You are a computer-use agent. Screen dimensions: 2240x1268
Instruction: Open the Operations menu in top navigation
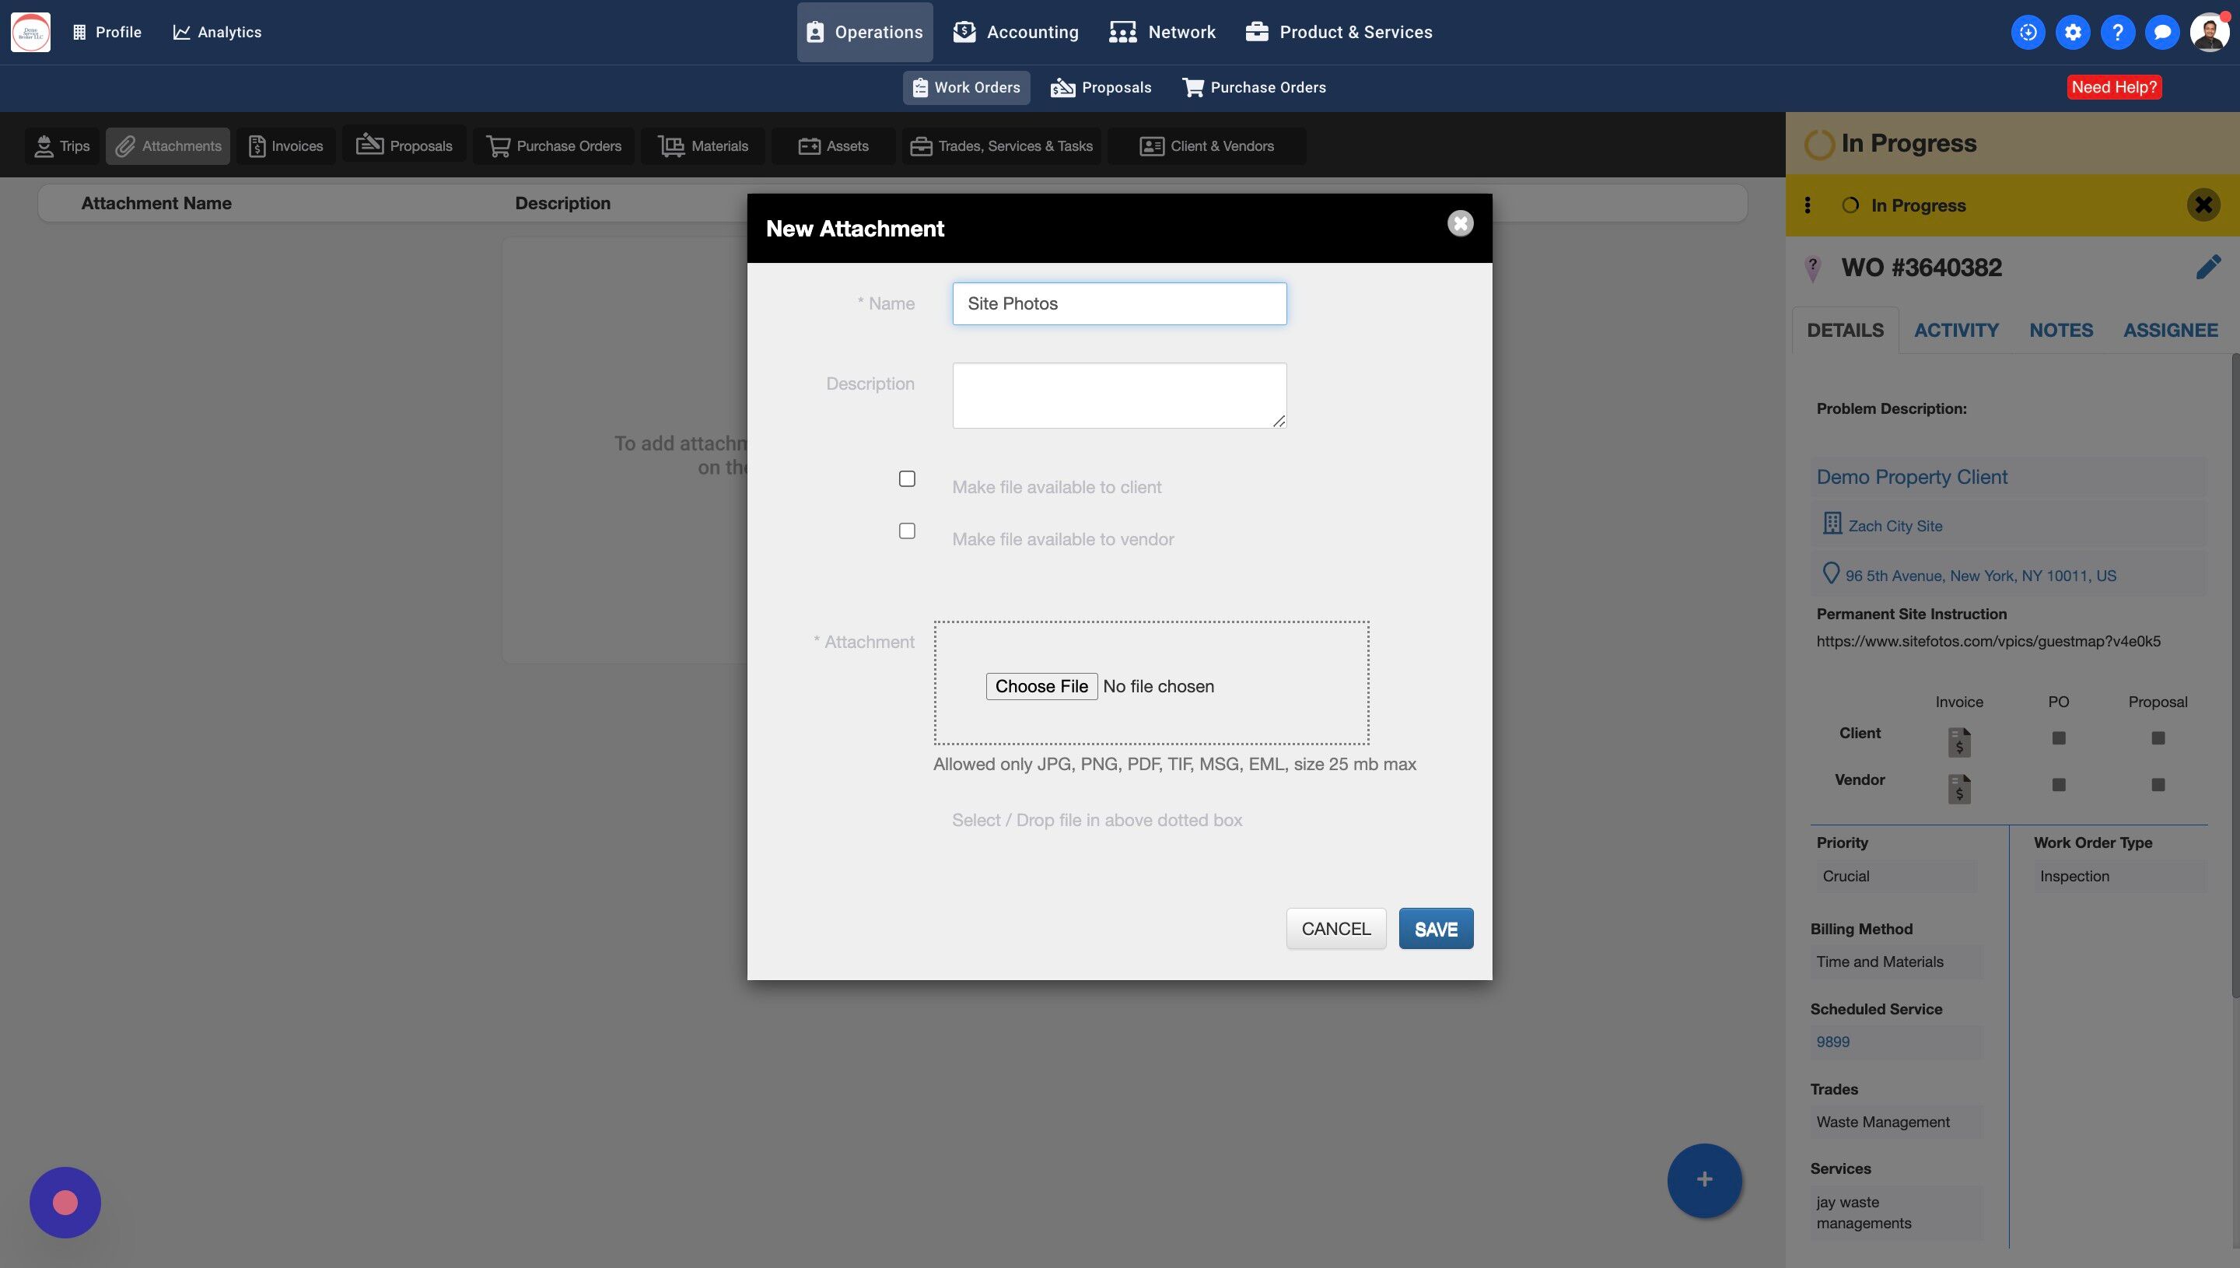pos(864,32)
